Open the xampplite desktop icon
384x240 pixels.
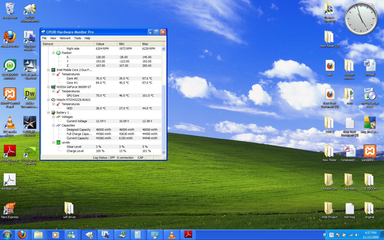tap(370, 153)
